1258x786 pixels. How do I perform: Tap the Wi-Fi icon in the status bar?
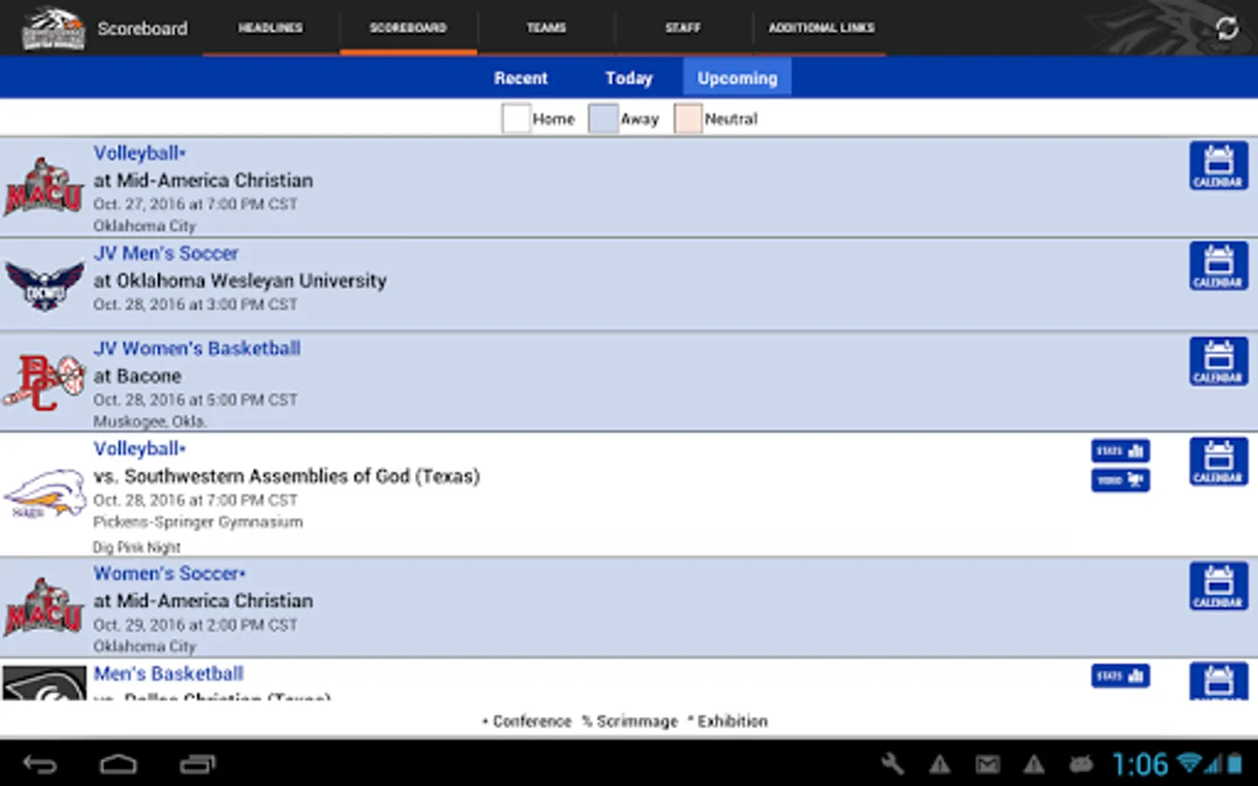point(1190,763)
